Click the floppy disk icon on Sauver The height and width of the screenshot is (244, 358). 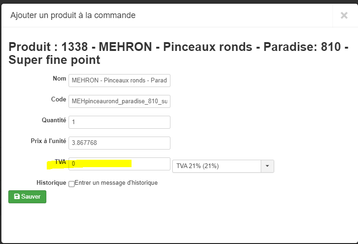pyautogui.click(x=17, y=197)
